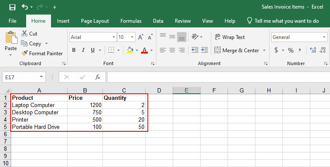Toggle Italic formatting
This screenshot has height=167, width=330.
[x=83, y=50]
